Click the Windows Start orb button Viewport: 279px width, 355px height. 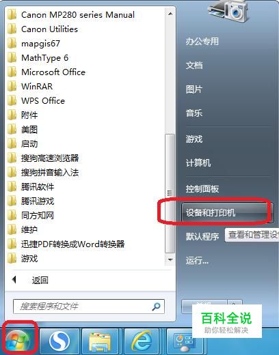tap(18, 340)
